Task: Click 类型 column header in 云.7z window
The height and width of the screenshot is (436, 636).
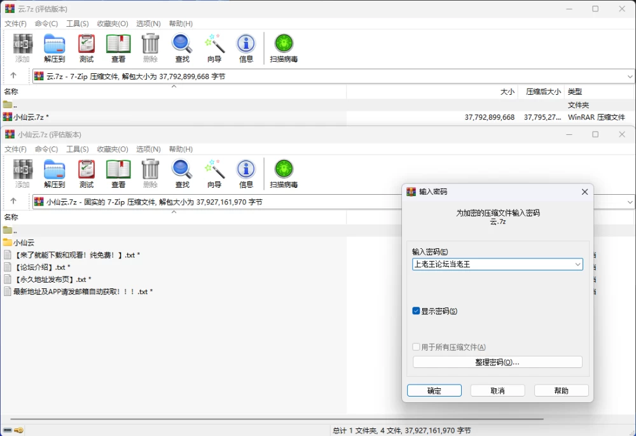Action: pyautogui.click(x=598, y=92)
